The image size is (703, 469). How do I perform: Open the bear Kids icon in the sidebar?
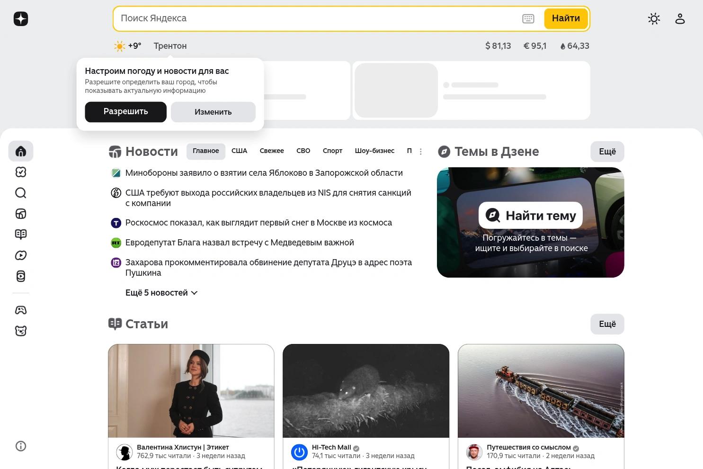(x=20, y=330)
